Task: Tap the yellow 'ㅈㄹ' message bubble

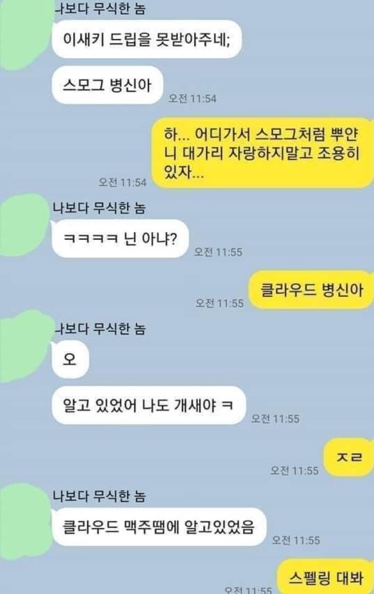Action: pos(349,457)
